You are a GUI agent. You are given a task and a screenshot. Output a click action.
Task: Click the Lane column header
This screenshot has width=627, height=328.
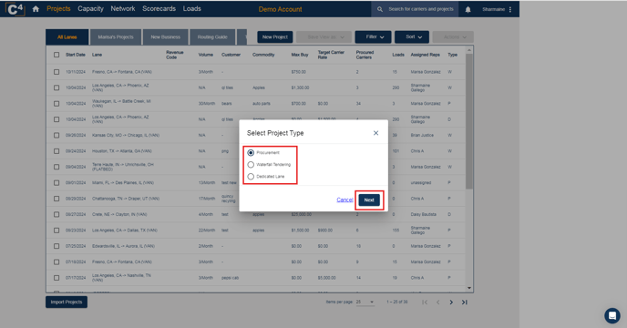[x=98, y=55]
